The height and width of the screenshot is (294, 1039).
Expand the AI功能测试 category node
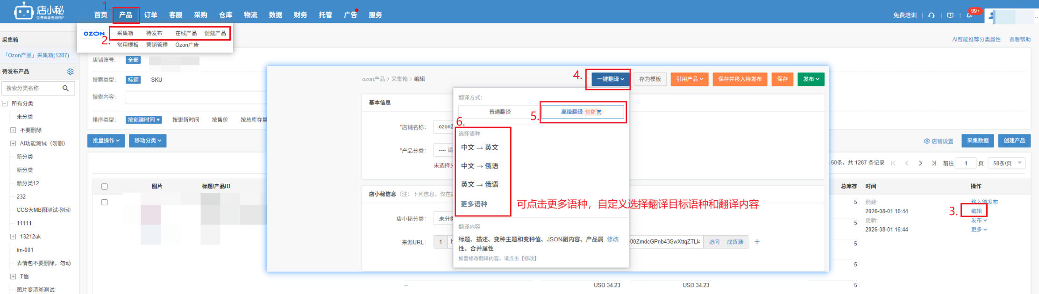point(13,143)
